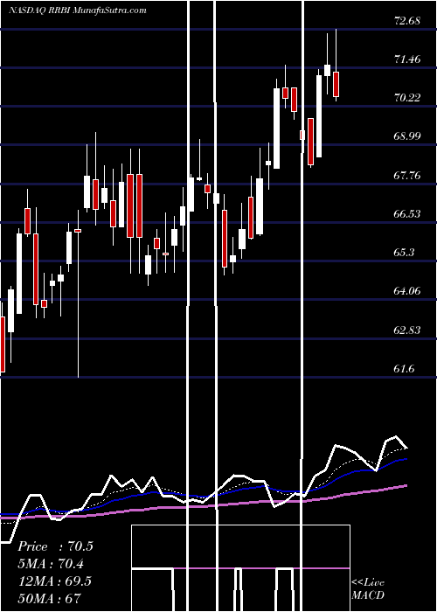
Task: Select the 70.22 price axis label
Action: coord(407,98)
